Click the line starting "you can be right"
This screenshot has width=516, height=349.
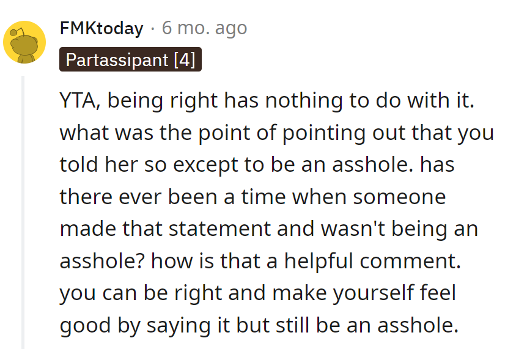(257, 293)
